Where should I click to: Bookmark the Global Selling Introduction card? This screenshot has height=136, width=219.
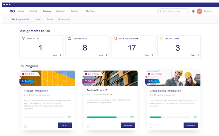click(151, 126)
